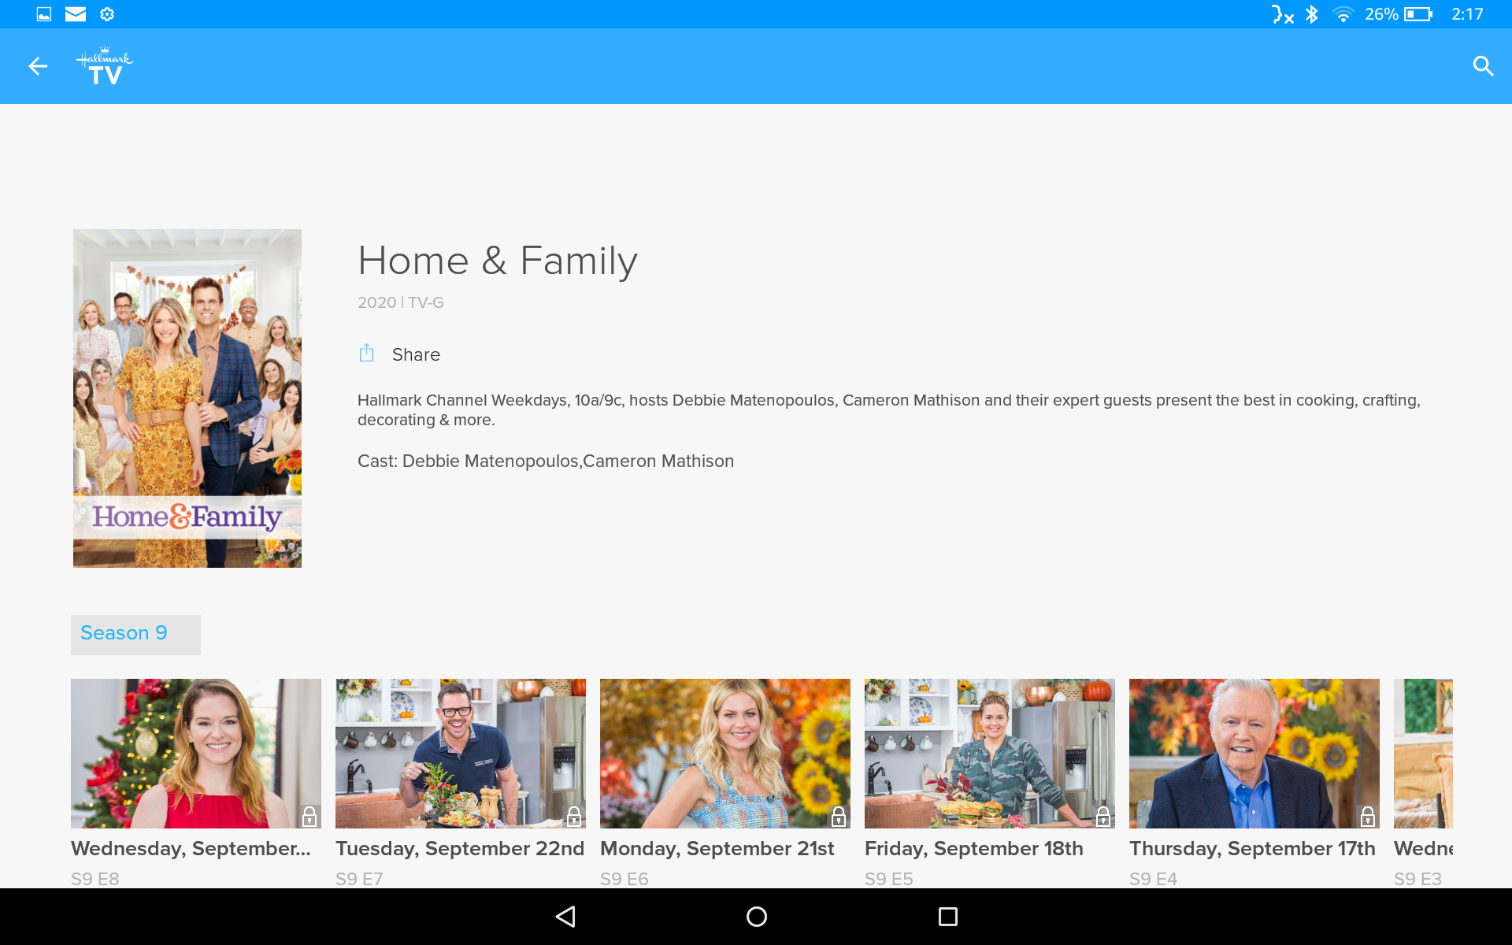Viewport: 1512px width, 945px height.
Task: Open the Thursday, September 17th episode thumbnail
Action: 1254,753
